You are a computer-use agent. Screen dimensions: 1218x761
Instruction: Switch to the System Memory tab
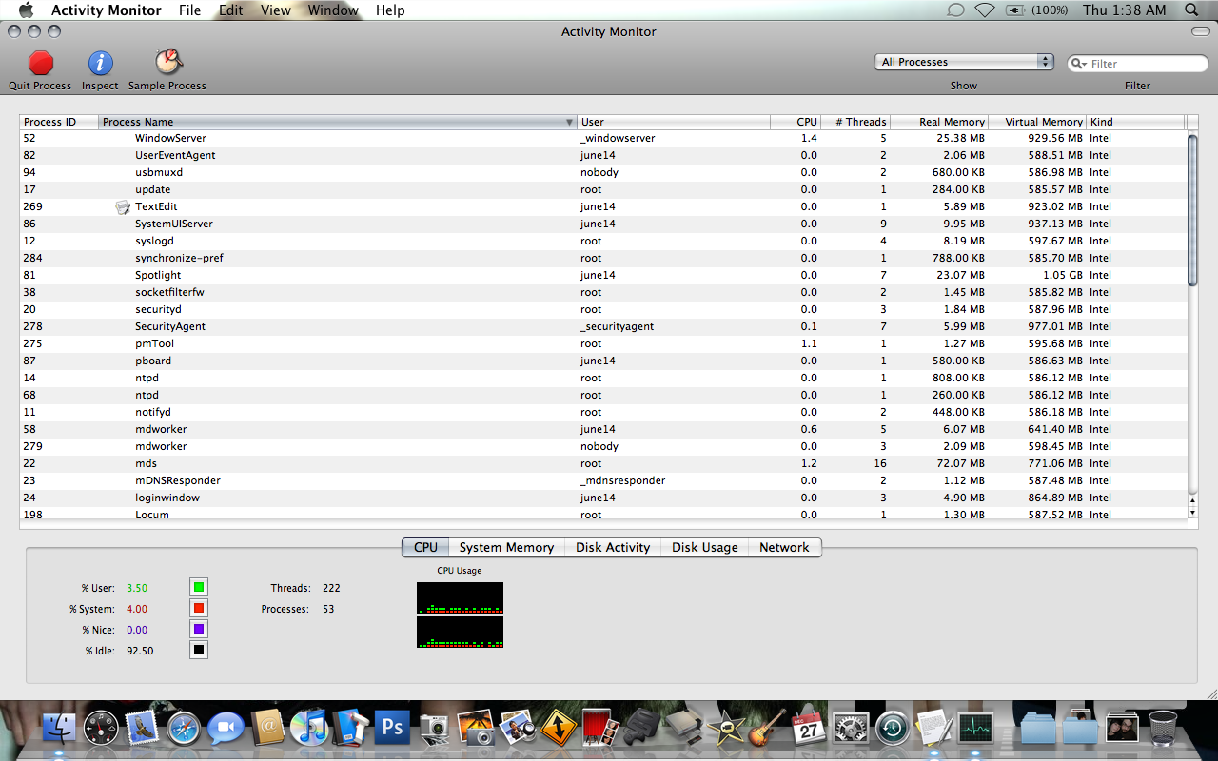coord(506,547)
